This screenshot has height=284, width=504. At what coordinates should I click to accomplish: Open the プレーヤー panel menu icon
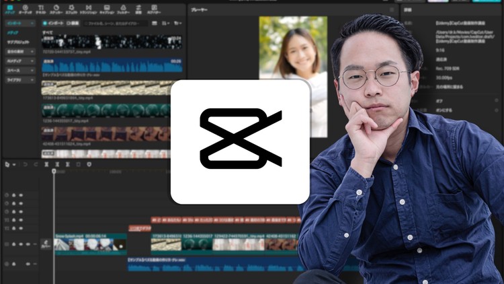tap(392, 10)
